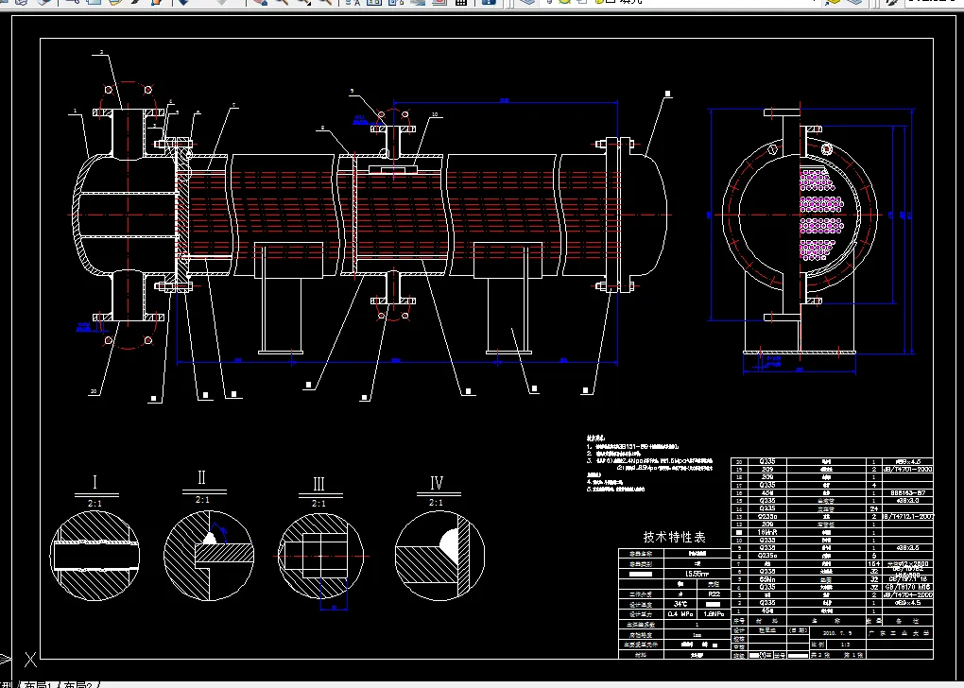Select the detail view label II

[202, 478]
